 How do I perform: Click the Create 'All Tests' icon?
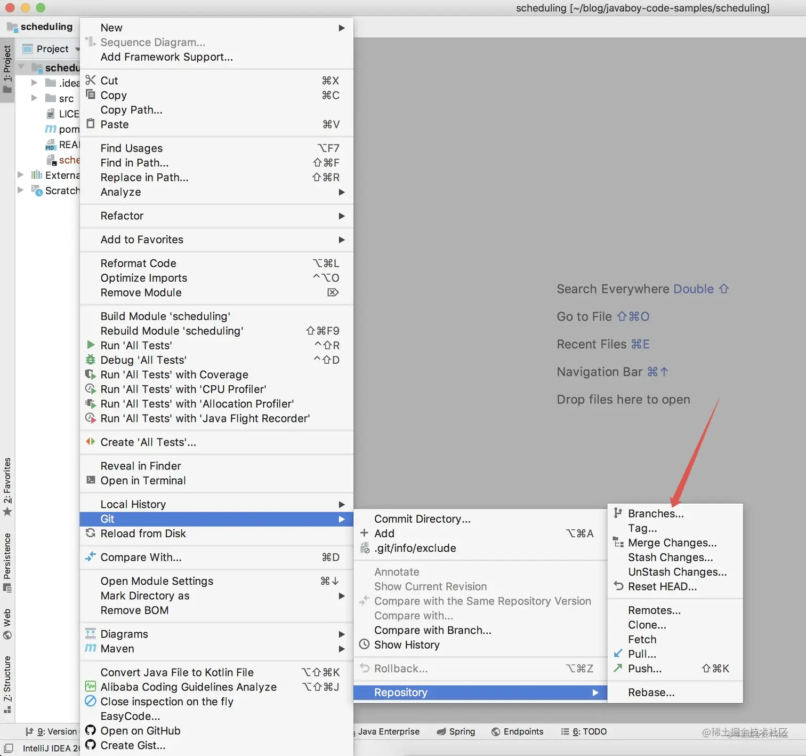click(x=91, y=441)
